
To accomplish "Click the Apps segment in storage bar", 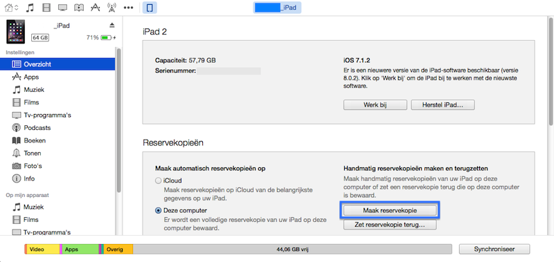I will pyautogui.click(x=80, y=250).
